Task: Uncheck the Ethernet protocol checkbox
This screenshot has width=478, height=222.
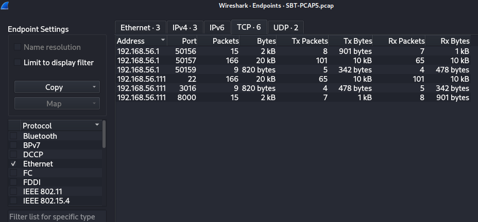Action: click(13, 163)
